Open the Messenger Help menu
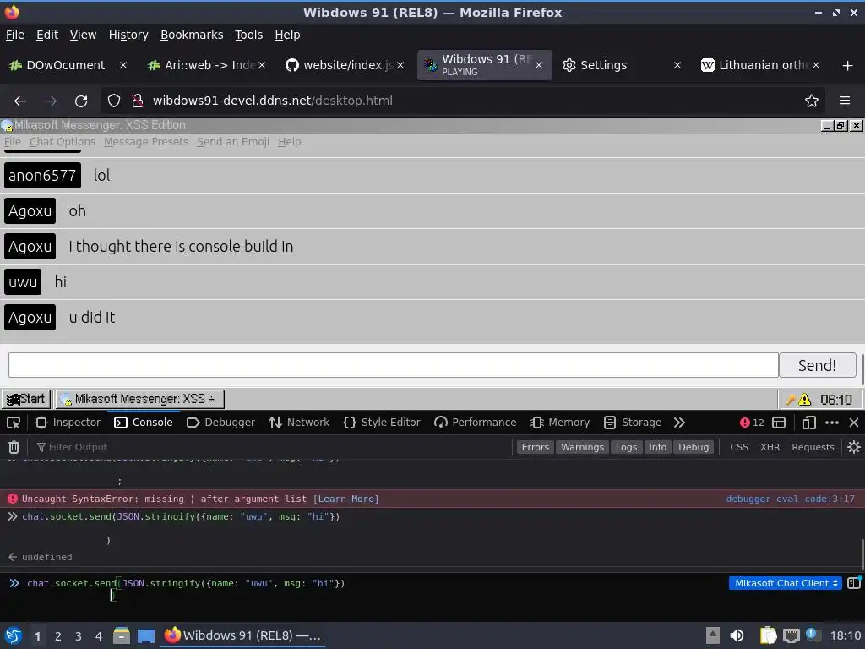 (290, 142)
